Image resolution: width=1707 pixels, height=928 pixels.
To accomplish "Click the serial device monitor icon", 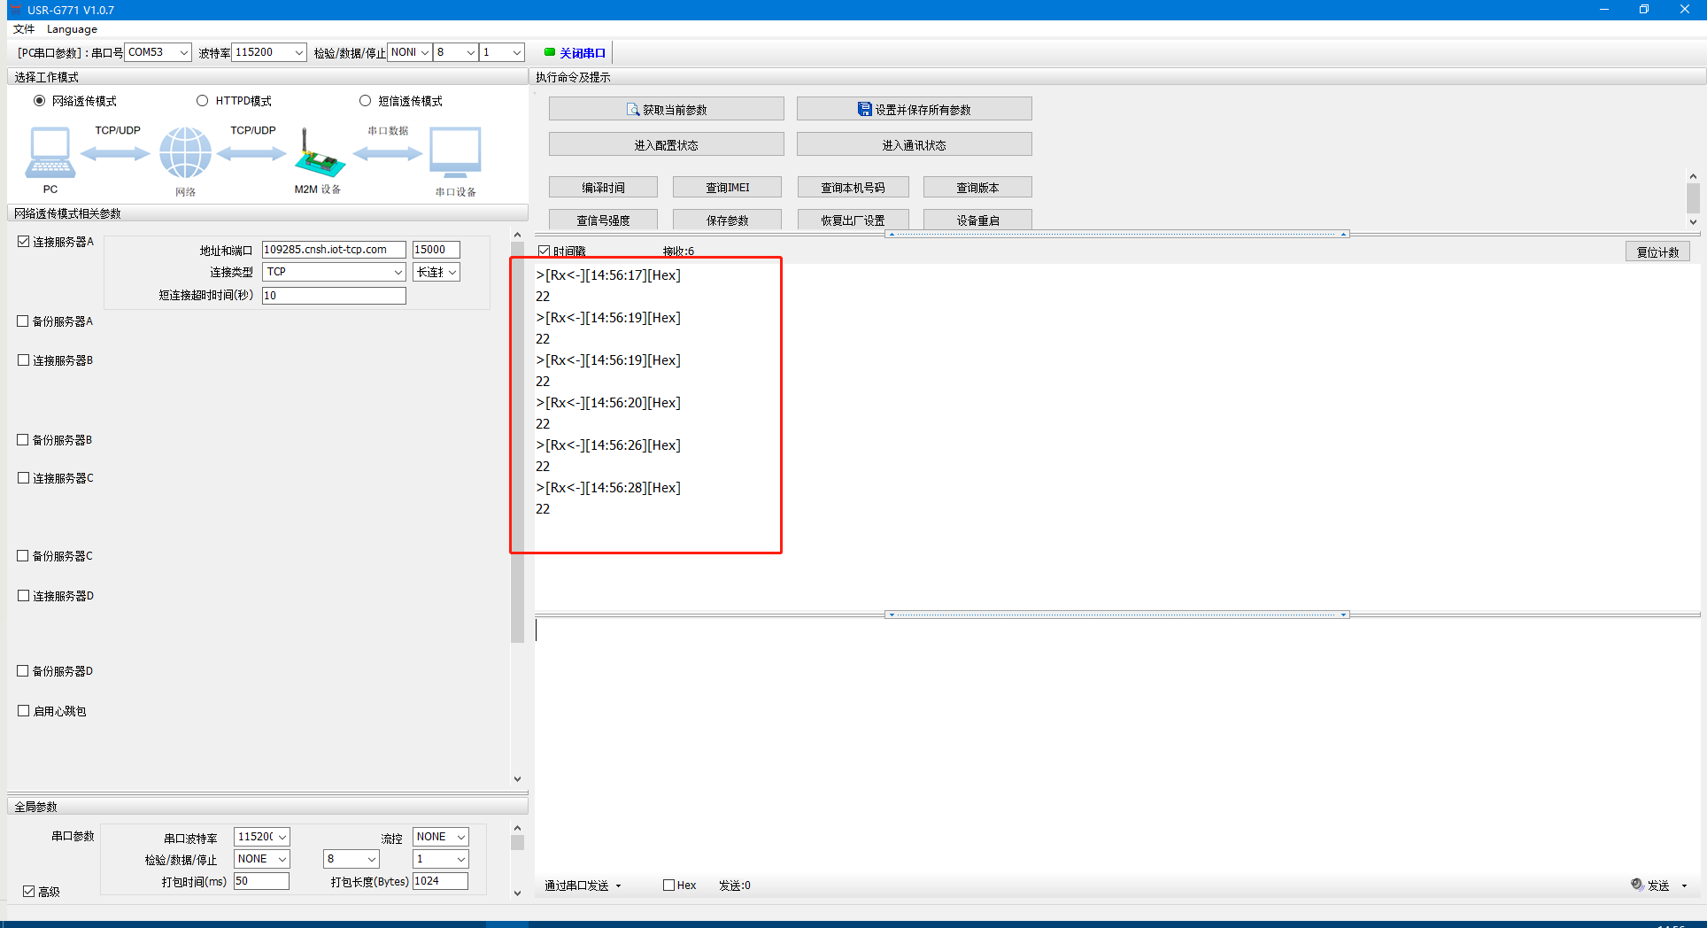I will click(x=455, y=152).
